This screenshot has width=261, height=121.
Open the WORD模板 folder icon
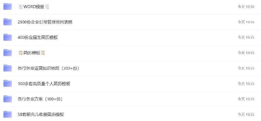(8, 7)
